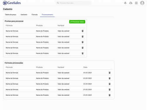This screenshot has width=147, height=110.
Task: Click Produto header in Fórmulas processadas table
Action: tap(39, 67)
